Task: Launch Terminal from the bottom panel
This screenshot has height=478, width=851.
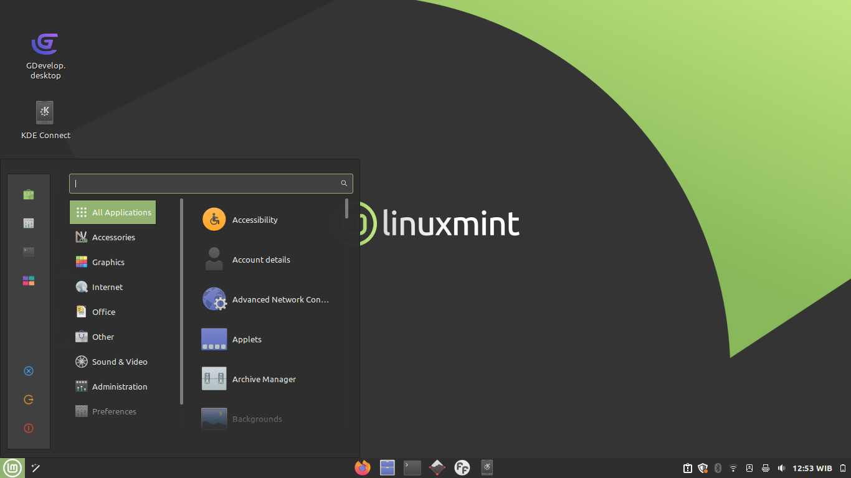Action: pos(412,468)
